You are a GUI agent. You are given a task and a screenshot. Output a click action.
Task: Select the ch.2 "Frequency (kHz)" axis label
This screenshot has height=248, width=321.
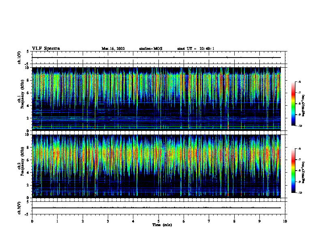coord(22,161)
